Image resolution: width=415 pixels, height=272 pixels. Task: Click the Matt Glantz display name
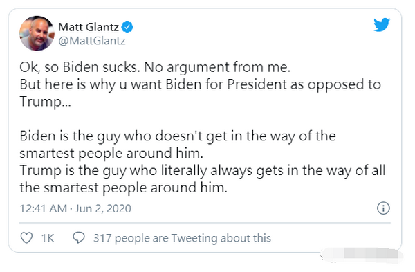tap(89, 27)
